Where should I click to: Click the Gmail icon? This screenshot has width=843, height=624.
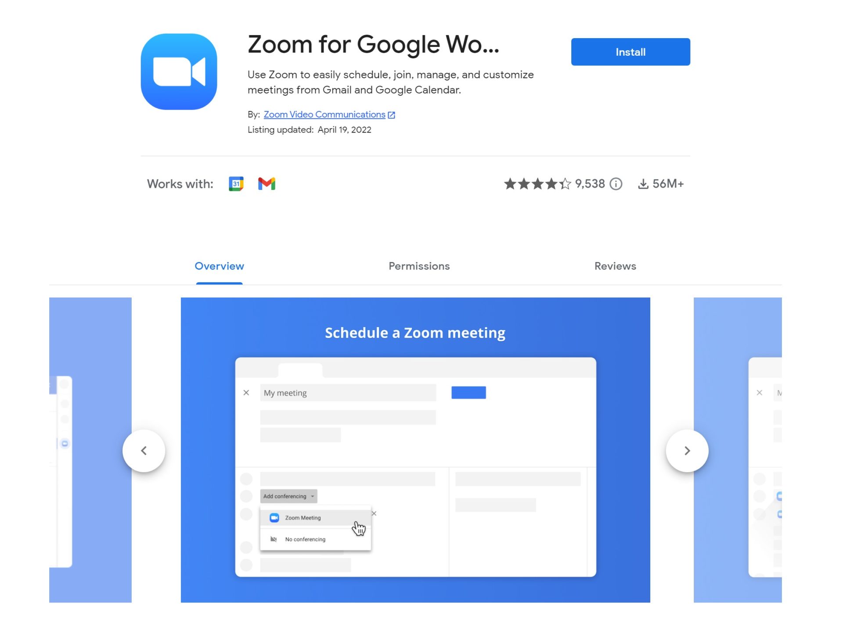pyautogui.click(x=267, y=183)
